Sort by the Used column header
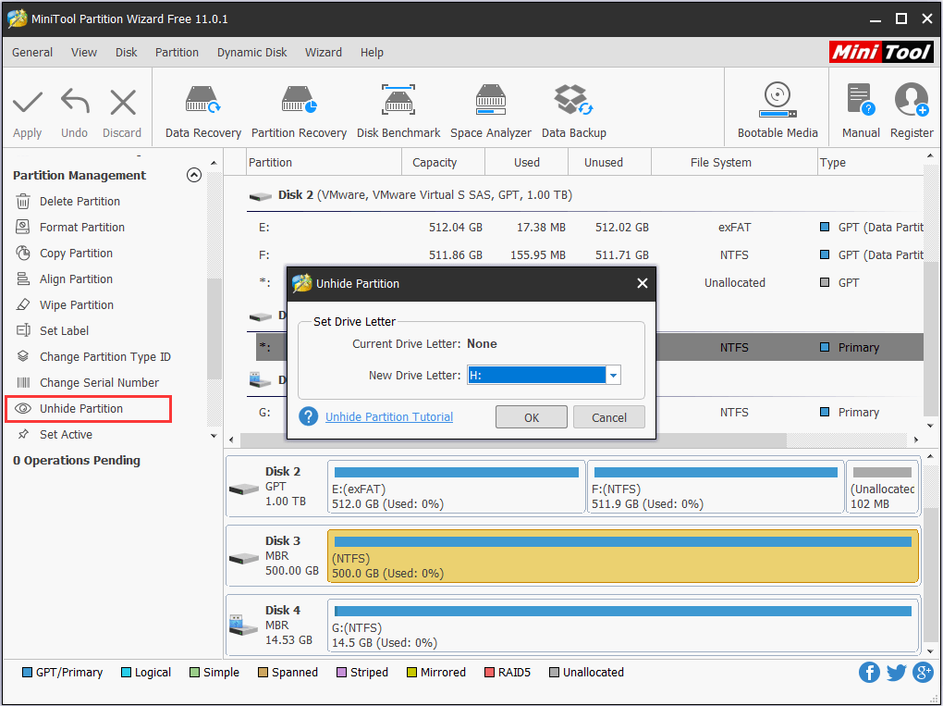The image size is (943, 706). (x=526, y=163)
